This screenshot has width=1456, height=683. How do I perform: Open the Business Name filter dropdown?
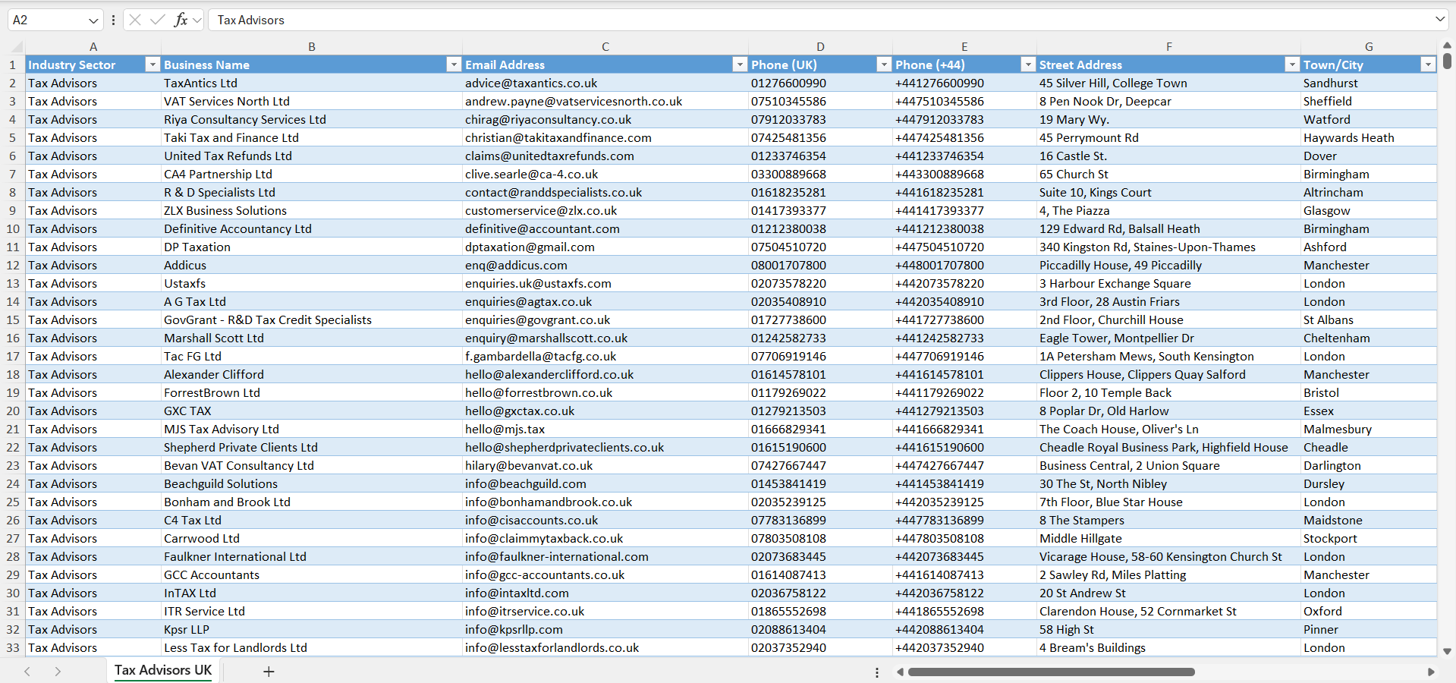454,65
